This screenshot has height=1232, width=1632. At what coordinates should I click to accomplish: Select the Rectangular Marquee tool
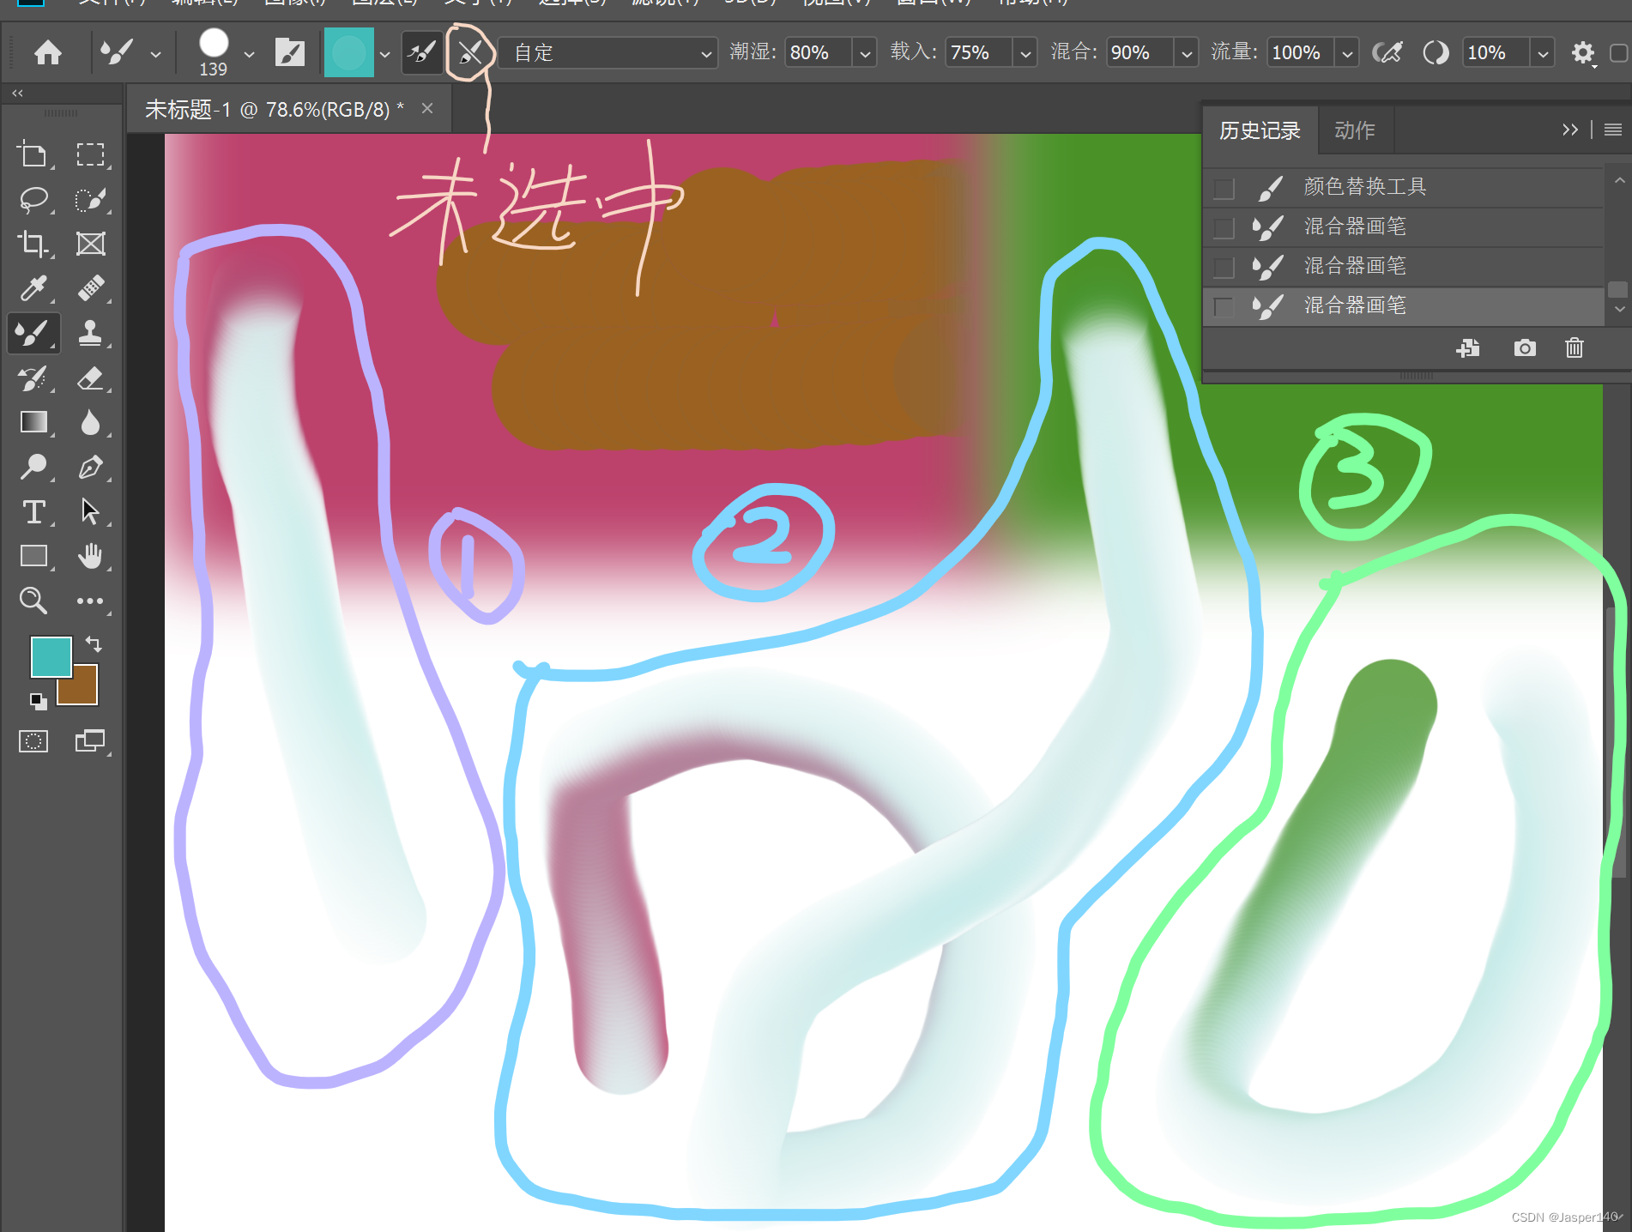coord(90,155)
